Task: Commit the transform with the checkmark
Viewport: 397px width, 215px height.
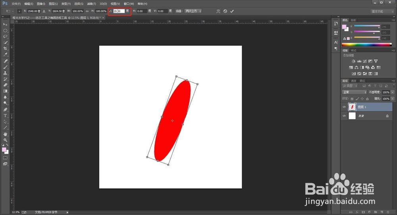Action: point(232,11)
